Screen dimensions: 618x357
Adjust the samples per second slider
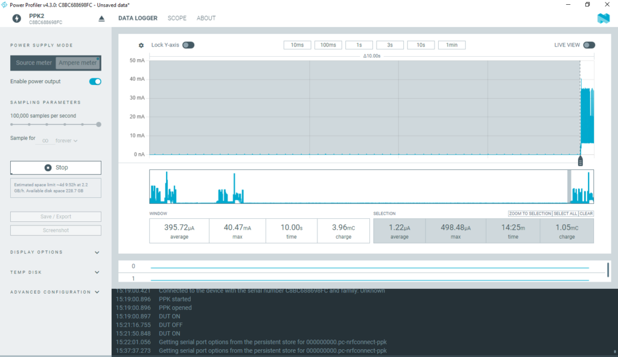tap(98, 124)
